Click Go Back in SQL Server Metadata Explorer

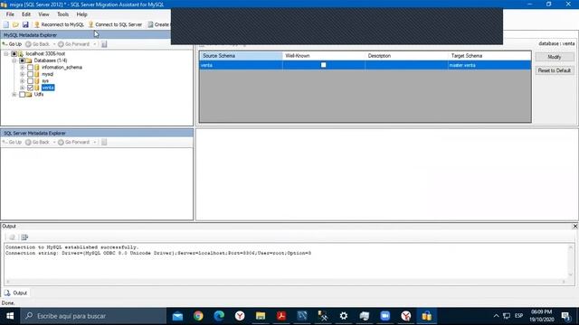(37, 143)
